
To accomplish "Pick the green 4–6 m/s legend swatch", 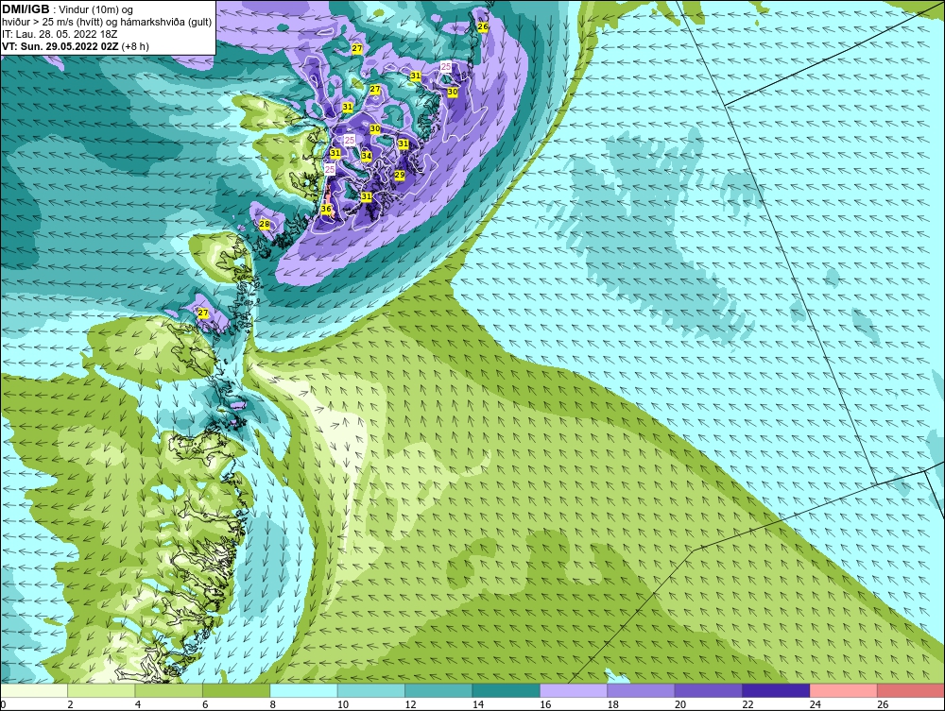I will click(169, 690).
